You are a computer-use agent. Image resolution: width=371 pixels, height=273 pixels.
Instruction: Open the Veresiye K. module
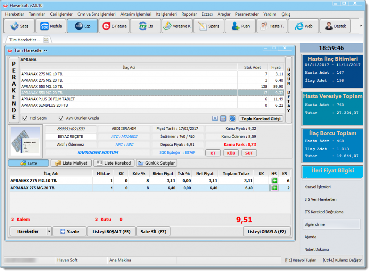point(177,26)
